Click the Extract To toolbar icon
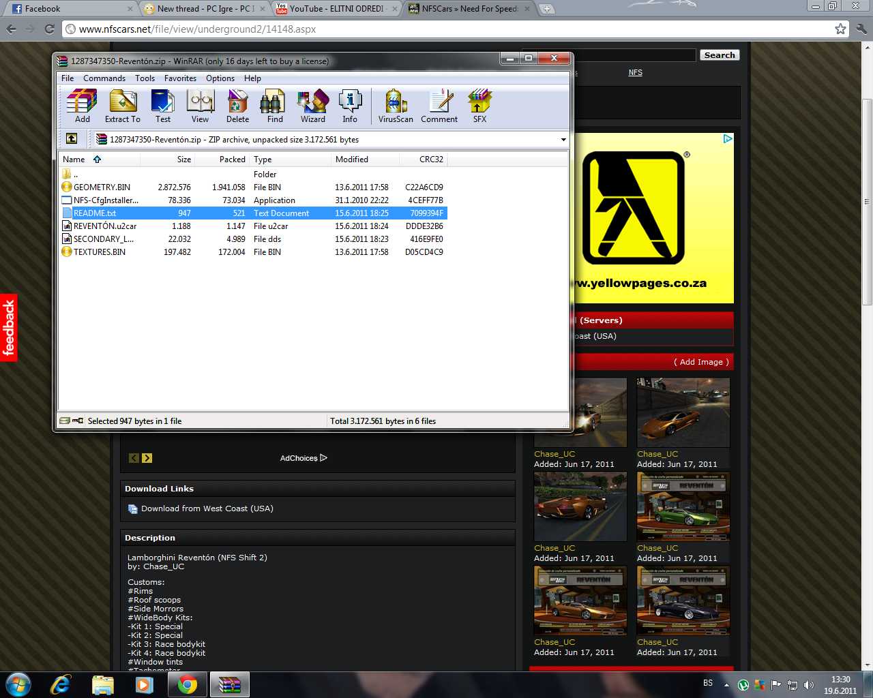 pyautogui.click(x=123, y=106)
